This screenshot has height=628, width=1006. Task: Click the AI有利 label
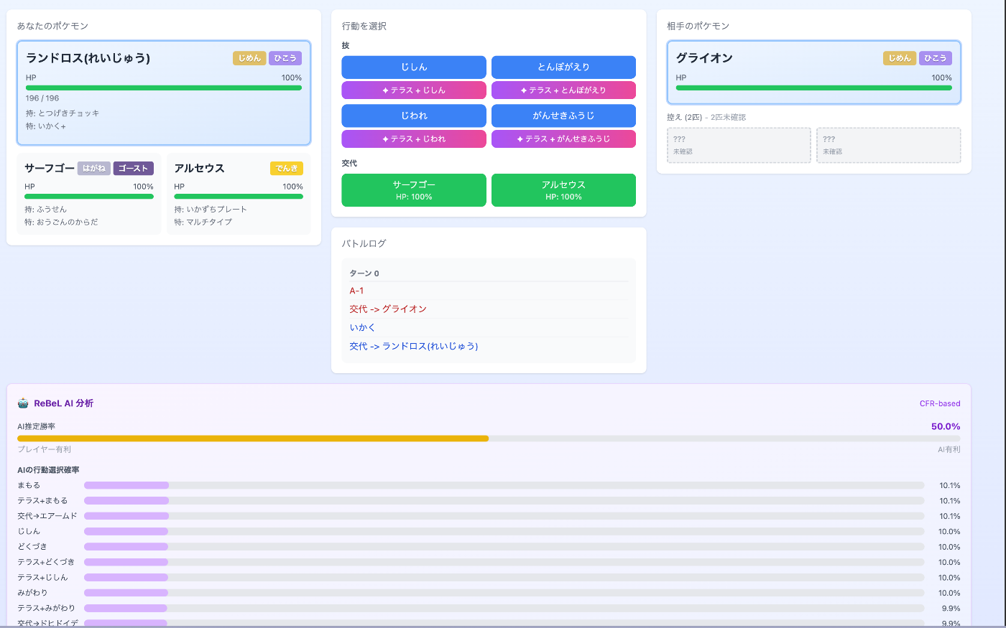tap(949, 449)
